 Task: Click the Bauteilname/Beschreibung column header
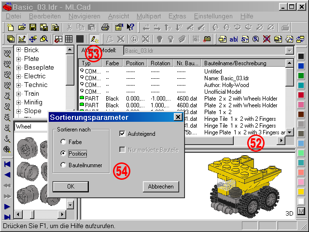tap(243, 63)
